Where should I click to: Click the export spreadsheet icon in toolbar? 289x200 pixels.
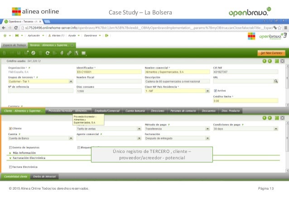click(x=84, y=53)
